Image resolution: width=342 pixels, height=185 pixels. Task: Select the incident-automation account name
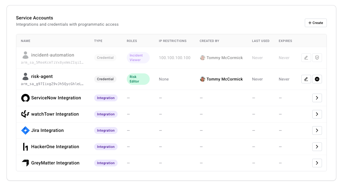[x=53, y=55]
